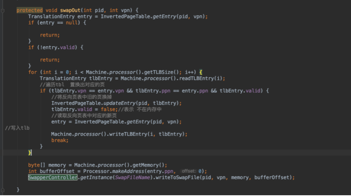Click the first return; statement
The width and height of the screenshot is (351, 196).
[50, 35]
